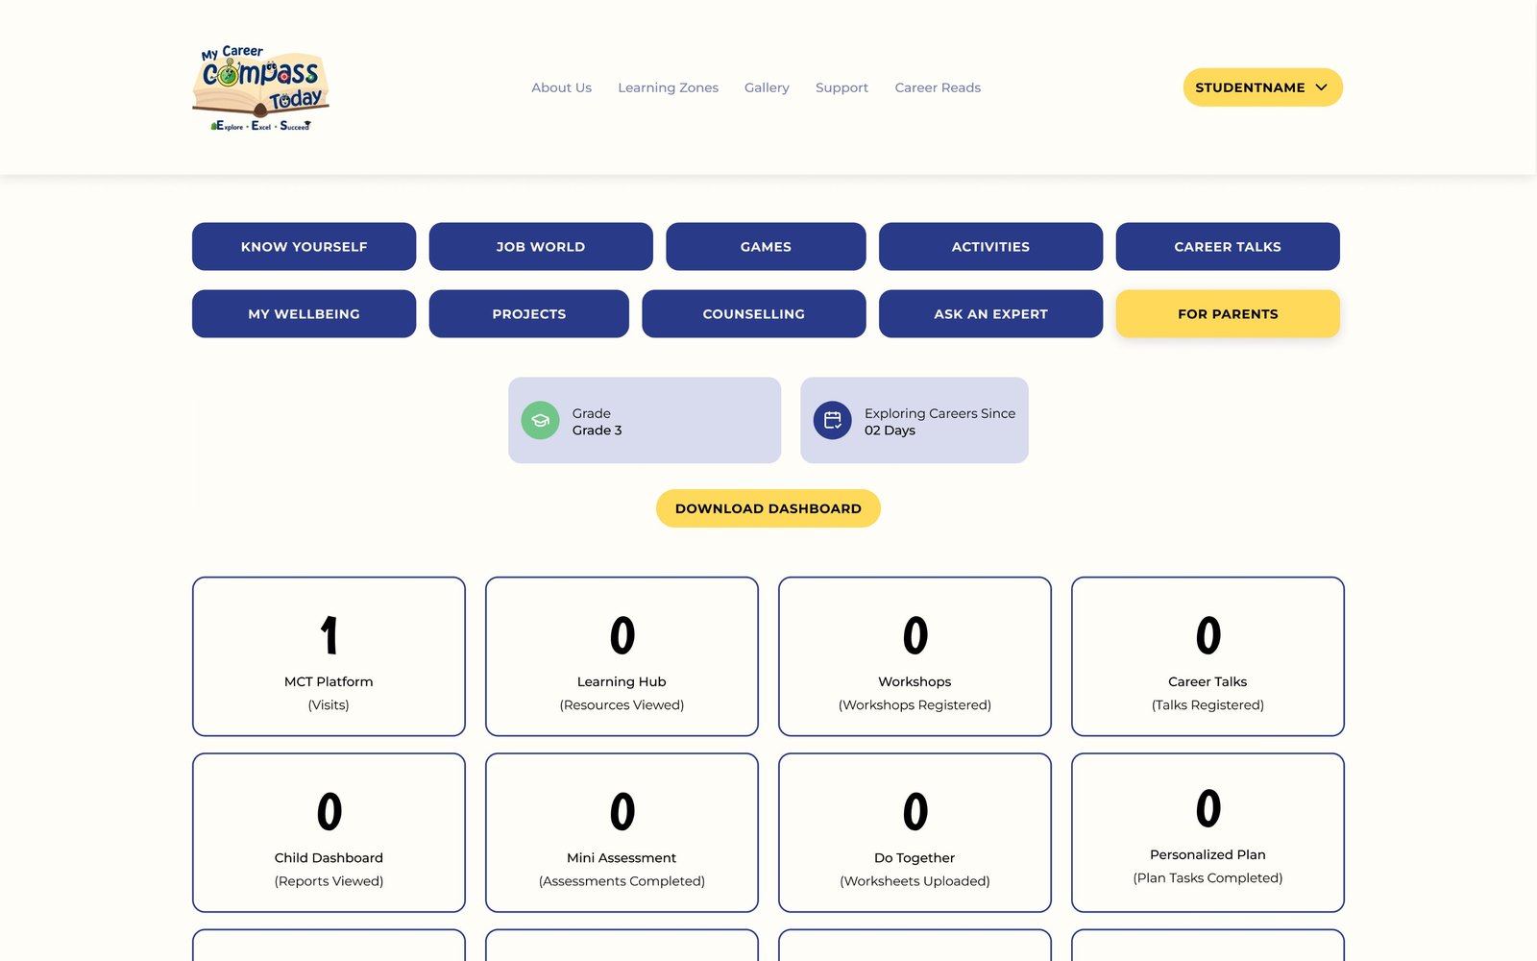
Task: Open the CAREER TALKS section
Action: [x=1228, y=247]
